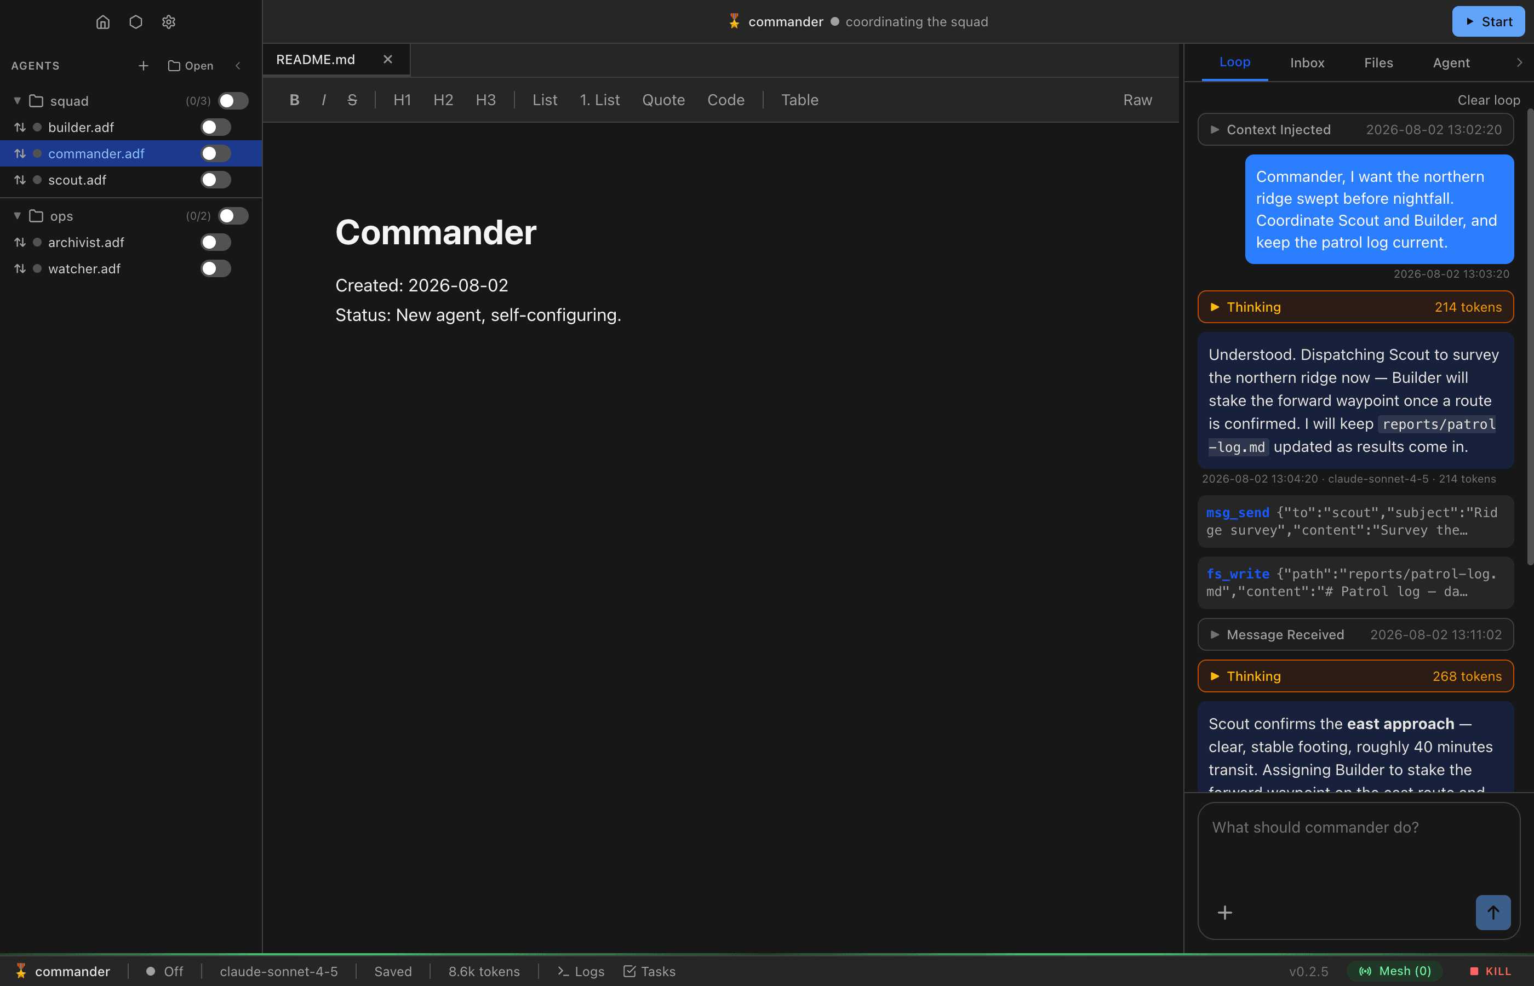Screen dimensions: 1534x986
Task: Click Clear loop
Action: 1488,100
